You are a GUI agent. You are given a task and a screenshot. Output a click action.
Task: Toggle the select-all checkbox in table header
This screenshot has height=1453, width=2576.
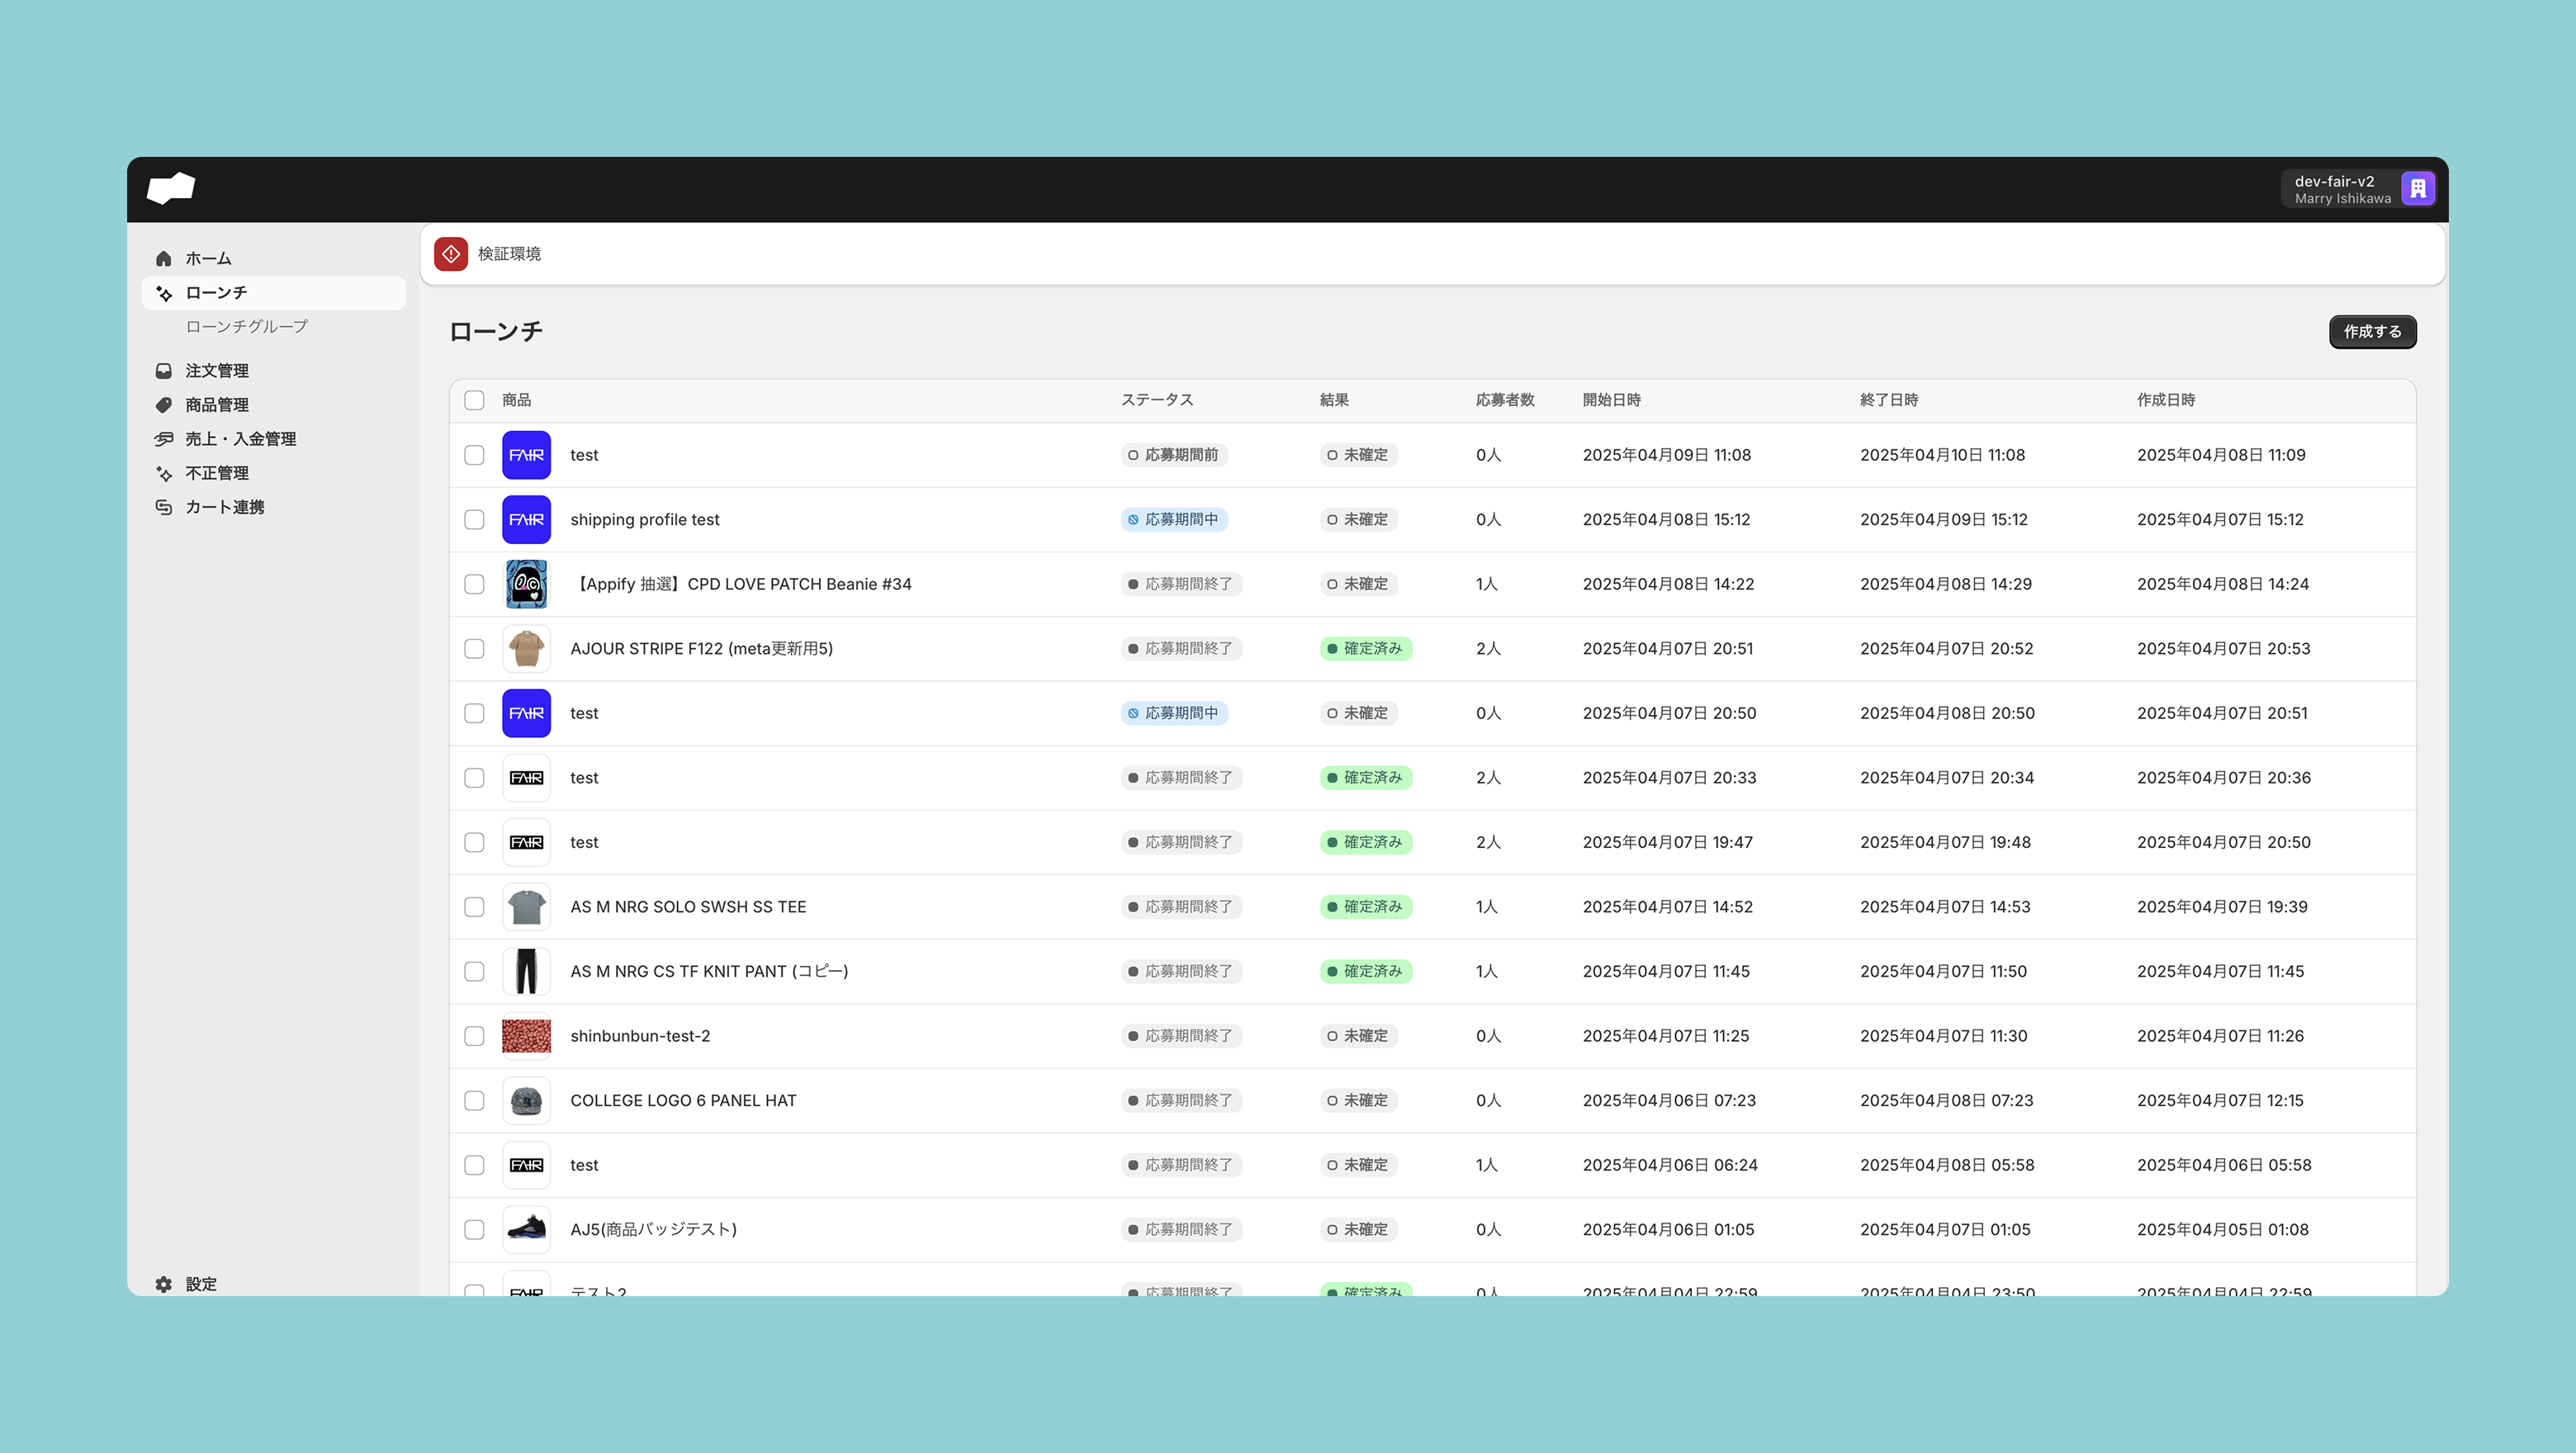point(474,400)
